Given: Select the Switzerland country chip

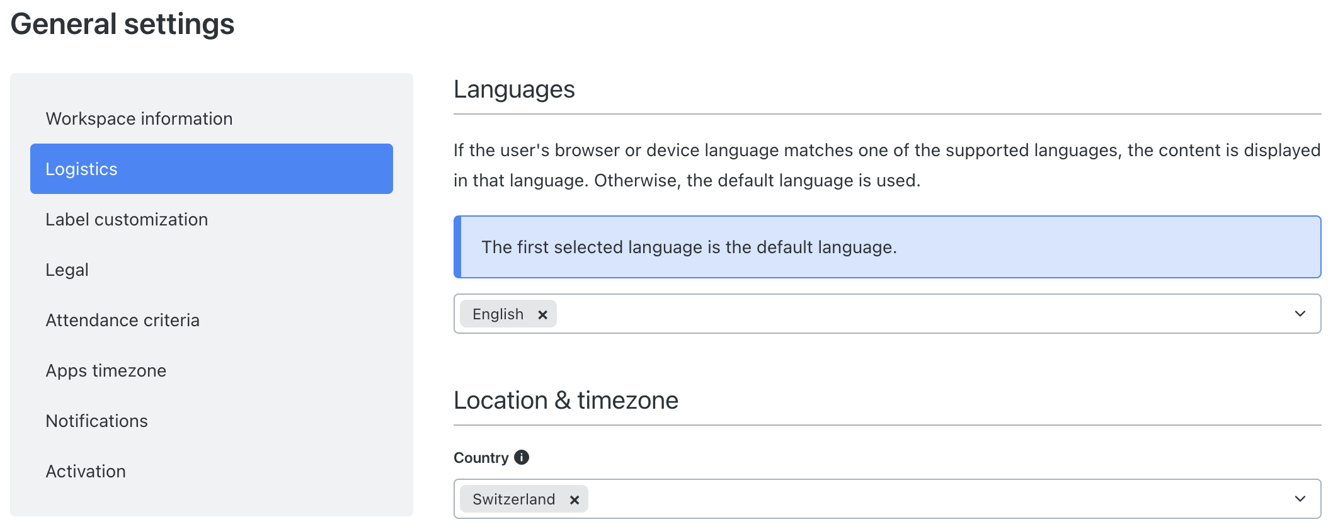Looking at the screenshot, I should [x=513, y=499].
